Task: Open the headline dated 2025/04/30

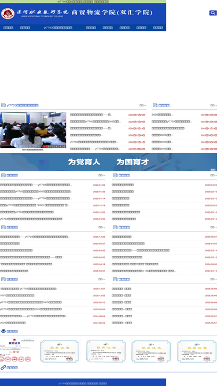Action: tap(31, 219)
